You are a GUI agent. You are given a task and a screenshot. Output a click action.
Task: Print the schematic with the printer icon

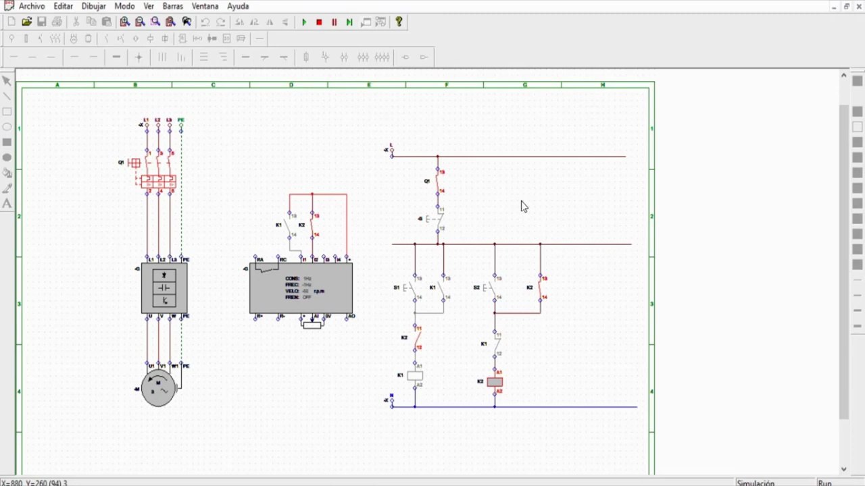point(57,22)
